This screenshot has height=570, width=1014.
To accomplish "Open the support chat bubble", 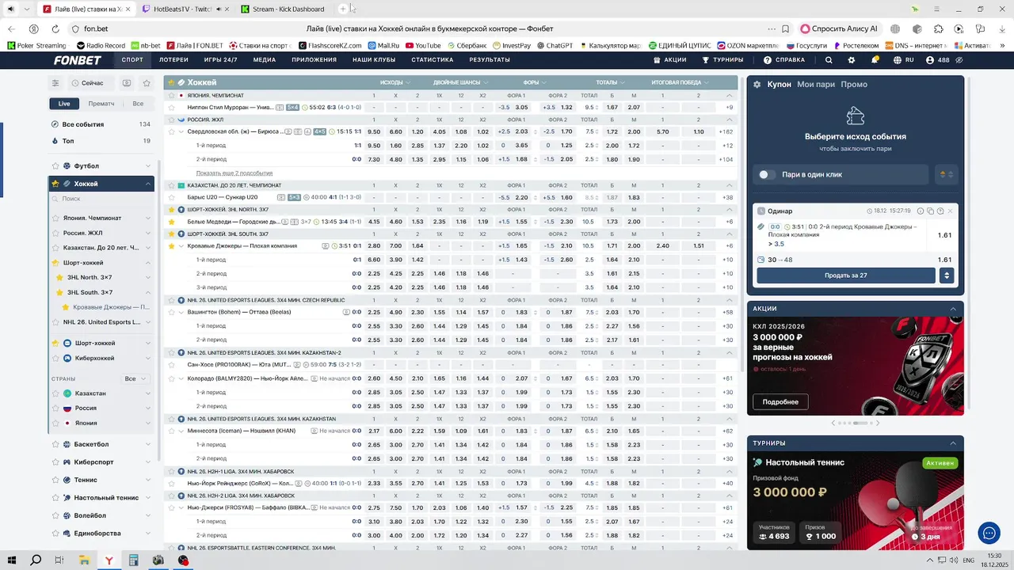I will click(989, 533).
